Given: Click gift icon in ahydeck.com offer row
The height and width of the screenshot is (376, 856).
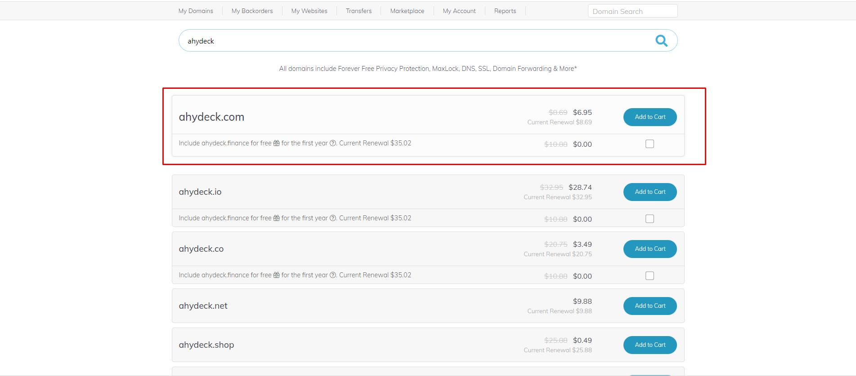Looking at the screenshot, I should pyautogui.click(x=276, y=143).
